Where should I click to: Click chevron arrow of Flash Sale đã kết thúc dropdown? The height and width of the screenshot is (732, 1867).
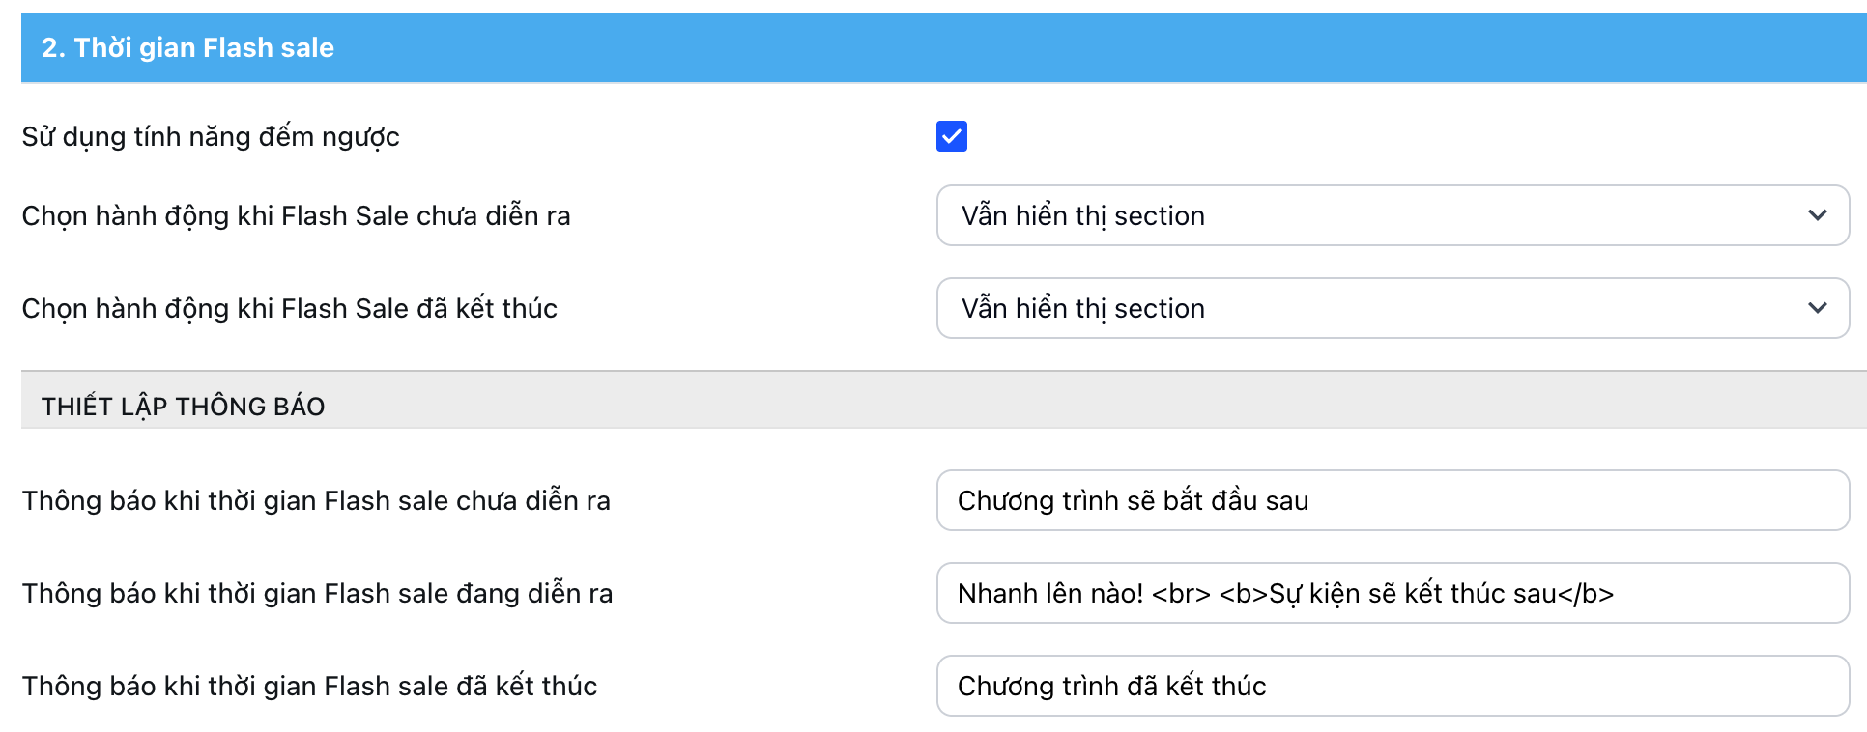coord(1817,308)
